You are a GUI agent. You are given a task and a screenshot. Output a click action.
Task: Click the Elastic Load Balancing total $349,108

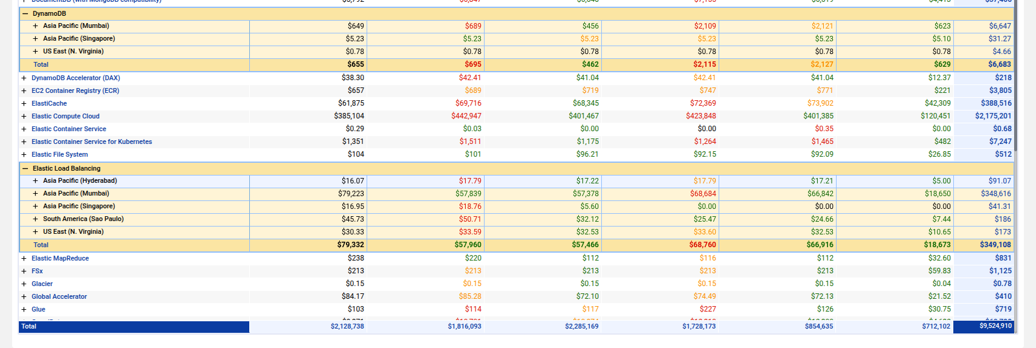995,245
